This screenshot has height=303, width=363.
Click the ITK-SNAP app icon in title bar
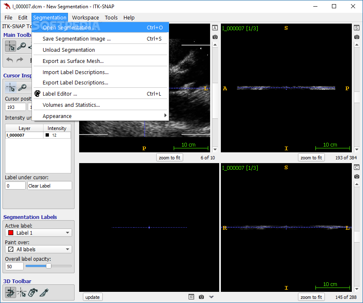pyautogui.click(x=7, y=6)
